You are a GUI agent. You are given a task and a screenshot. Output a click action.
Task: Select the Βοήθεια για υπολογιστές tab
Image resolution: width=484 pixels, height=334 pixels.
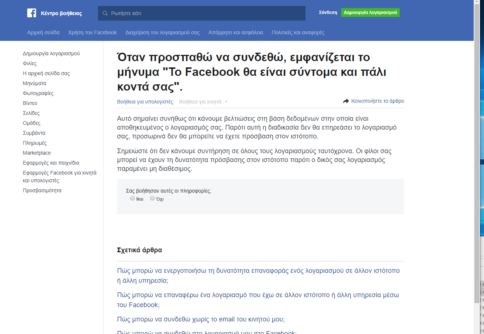[x=145, y=102]
